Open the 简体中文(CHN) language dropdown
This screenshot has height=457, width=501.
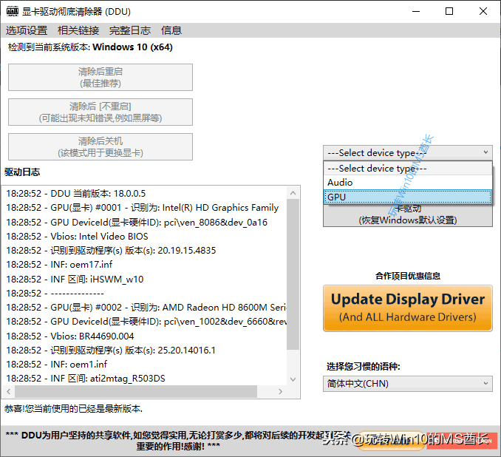pyautogui.click(x=408, y=384)
